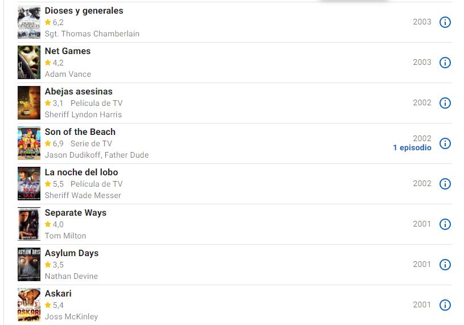Open Net Games title link

click(68, 51)
